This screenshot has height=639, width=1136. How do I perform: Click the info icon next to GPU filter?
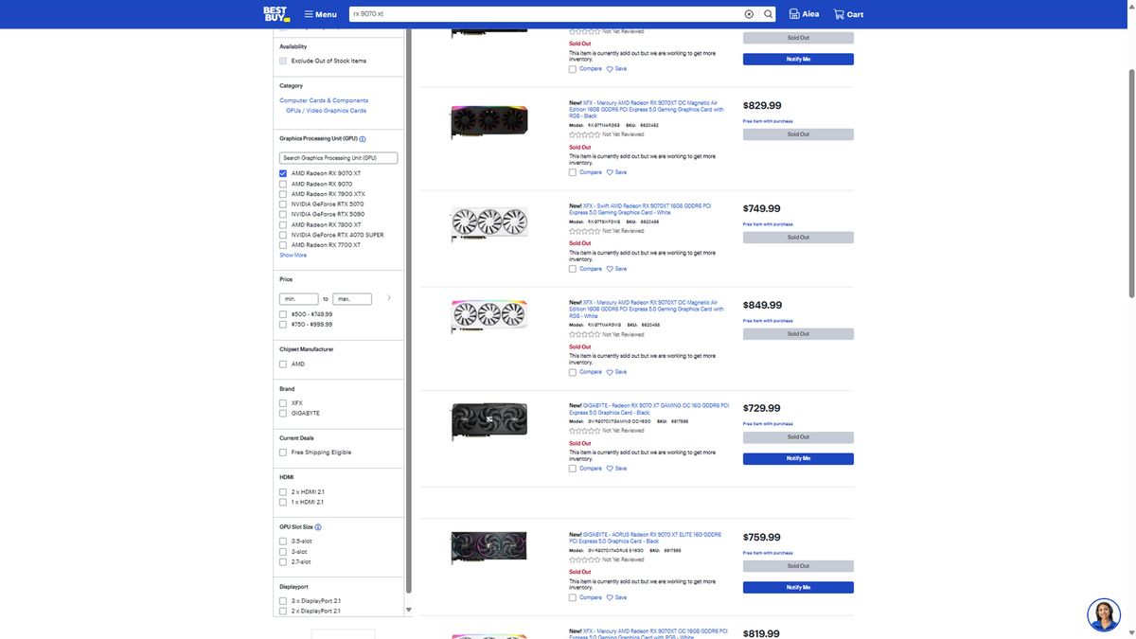point(363,139)
